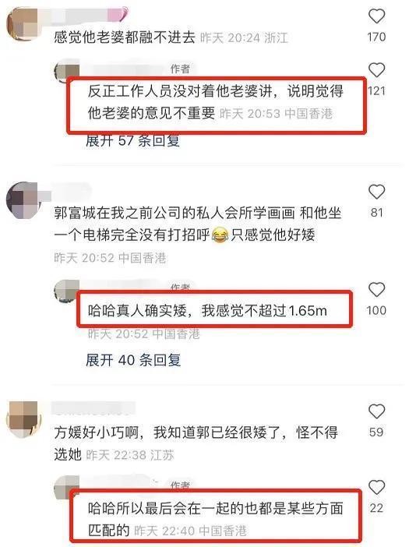
Task: Tap comment about 郭富城 learning painting
Action: (x=197, y=224)
